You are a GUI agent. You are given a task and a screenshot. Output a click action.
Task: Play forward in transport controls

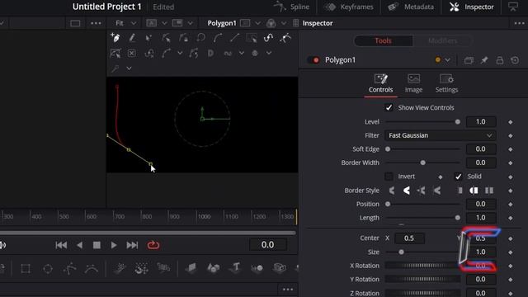pyautogui.click(x=114, y=245)
